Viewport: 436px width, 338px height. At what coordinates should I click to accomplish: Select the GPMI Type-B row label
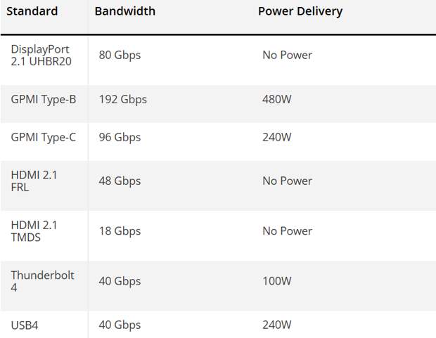pos(44,100)
